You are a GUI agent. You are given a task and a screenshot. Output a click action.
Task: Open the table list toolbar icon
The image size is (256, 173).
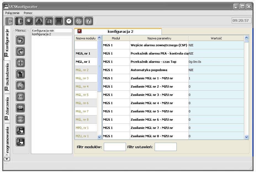[x=59, y=21]
